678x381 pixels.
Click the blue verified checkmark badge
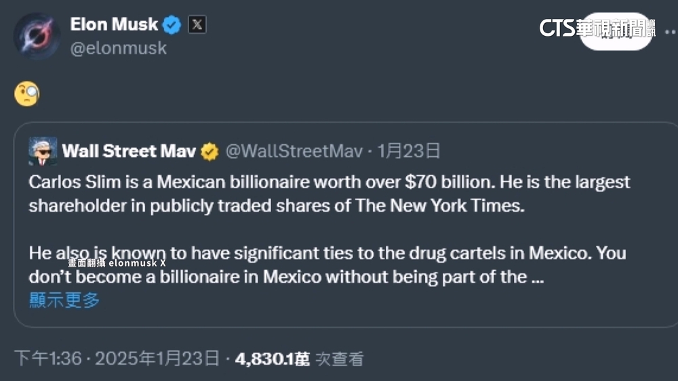[x=173, y=26]
